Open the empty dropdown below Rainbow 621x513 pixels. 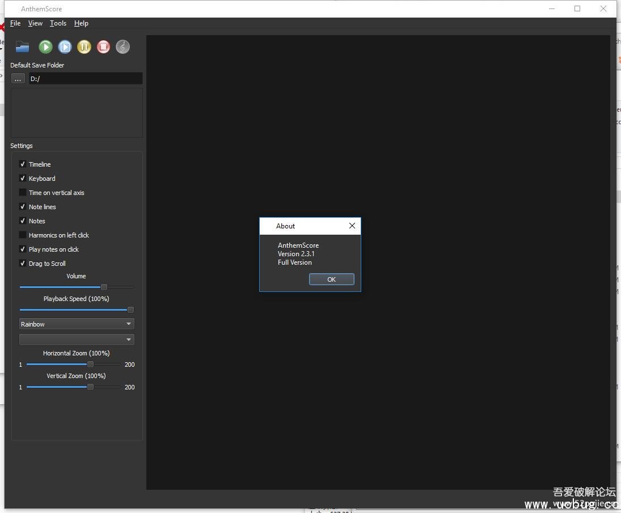(77, 340)
